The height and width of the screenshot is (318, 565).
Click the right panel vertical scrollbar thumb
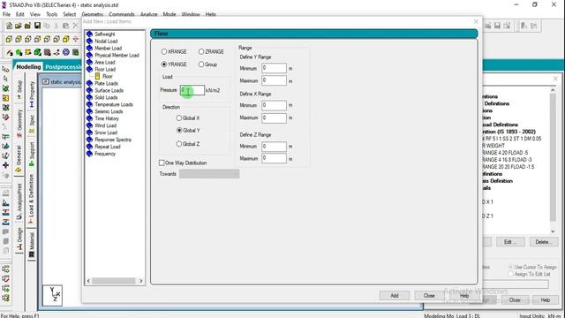[554, 157]
